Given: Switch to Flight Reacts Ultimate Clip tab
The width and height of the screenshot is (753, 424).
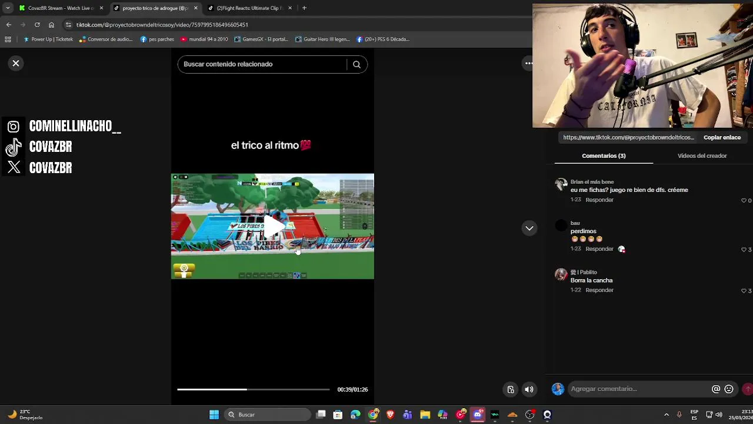Looking at the screenshot, I should (x=249, y=8).
